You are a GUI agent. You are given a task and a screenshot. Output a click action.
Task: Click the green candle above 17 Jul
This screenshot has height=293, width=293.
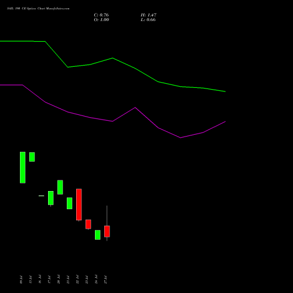click(51, 198)
